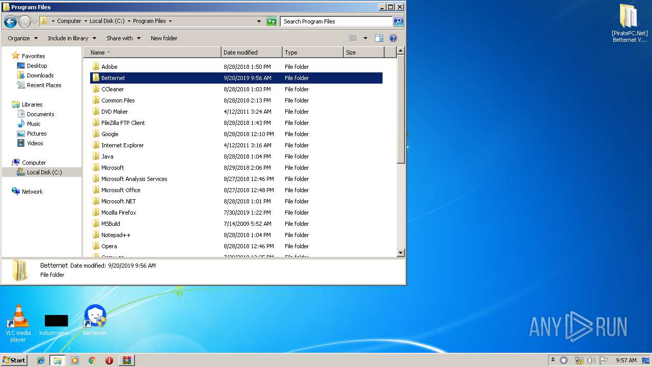The height and width of the screenshot is (367, 652).
Task: Refresh the Program Files folder view
Action: click(x=271, y=21)
